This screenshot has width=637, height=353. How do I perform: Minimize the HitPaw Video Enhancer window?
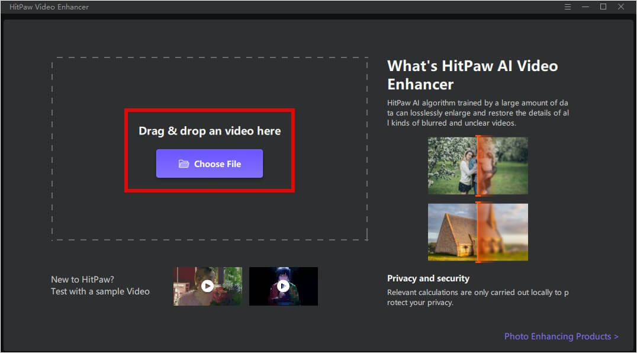tap(585, 7)
